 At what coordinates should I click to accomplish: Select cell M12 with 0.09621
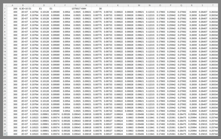139,45
